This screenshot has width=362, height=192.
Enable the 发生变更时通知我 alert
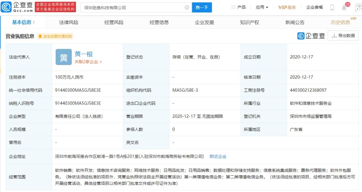pos(55,36)
